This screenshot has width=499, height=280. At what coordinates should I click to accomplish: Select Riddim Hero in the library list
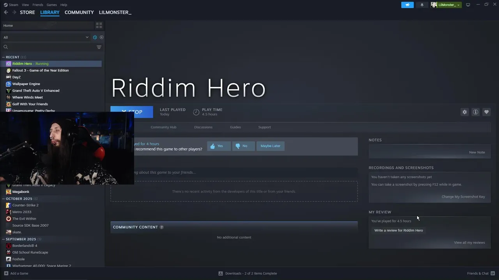(x=53, y=64)
